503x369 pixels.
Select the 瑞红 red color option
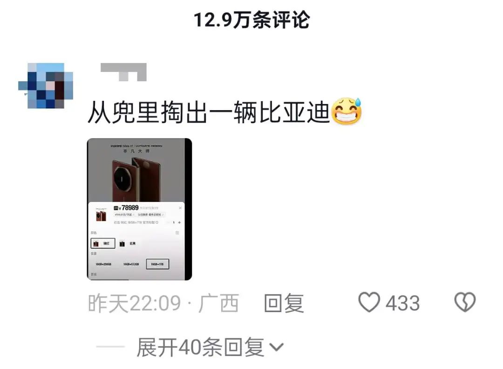coord(102,244)
